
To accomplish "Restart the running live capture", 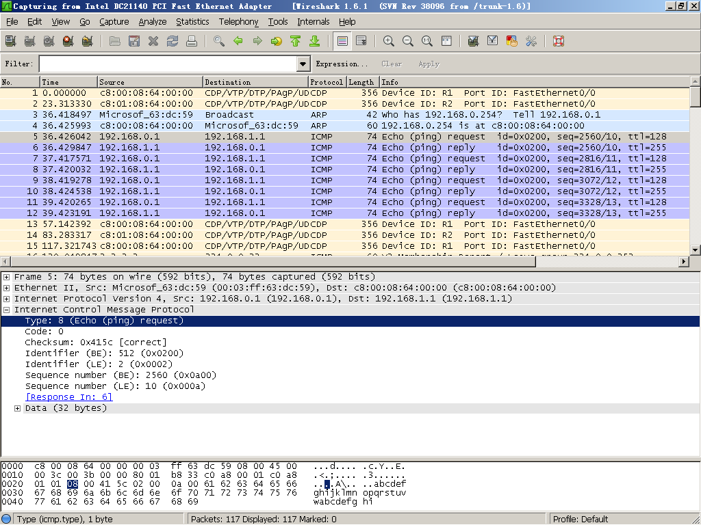I will pos(88,42).
